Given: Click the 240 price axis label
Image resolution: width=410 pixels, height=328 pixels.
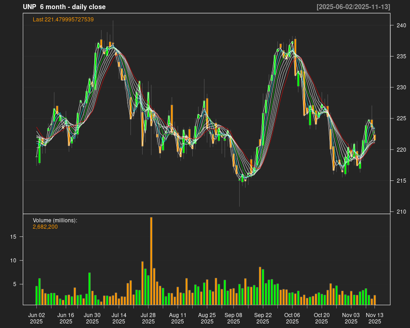Looking at the screenshot, I should pos(400,26).
